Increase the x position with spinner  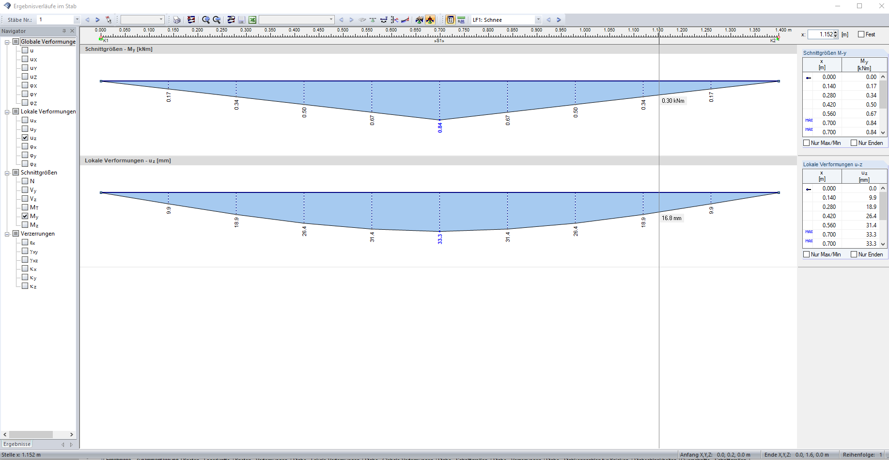[x=836, y=32]
